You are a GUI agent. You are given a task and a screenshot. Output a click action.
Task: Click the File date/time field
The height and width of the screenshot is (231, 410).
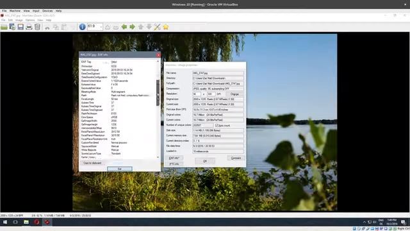click(218, 146)
